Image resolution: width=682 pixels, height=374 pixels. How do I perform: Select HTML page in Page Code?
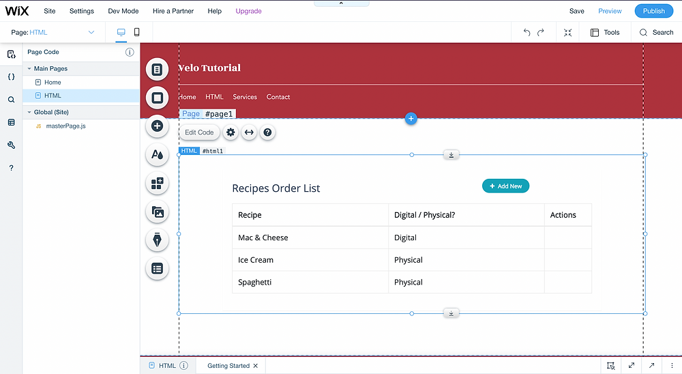coord(81,96)
